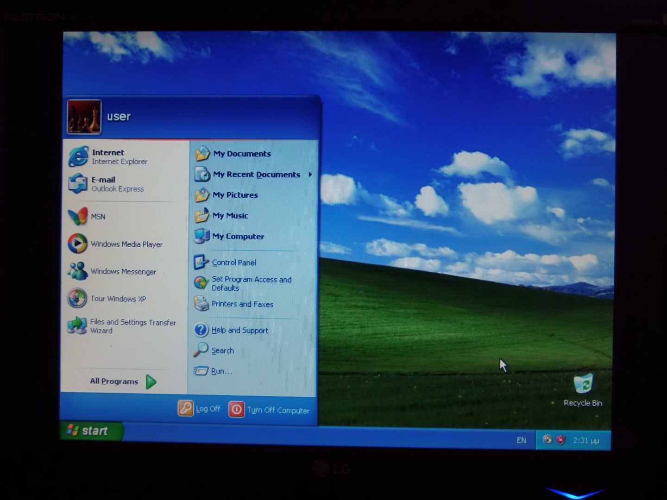
Task: Click My Computer text label
Action: pos(238,236)
